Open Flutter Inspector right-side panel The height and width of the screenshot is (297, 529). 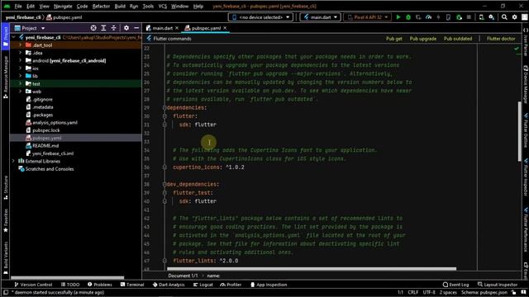[x=526, y=177]
